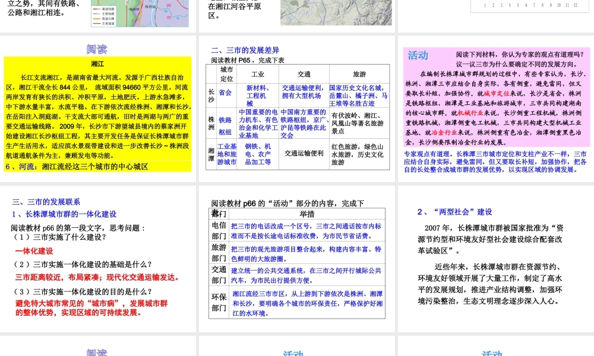Open the 三市的发展差异 table slide
Image resolution: width=594 pixels, height=356 pixels.
pyautogui.click(x=298, y=109)
